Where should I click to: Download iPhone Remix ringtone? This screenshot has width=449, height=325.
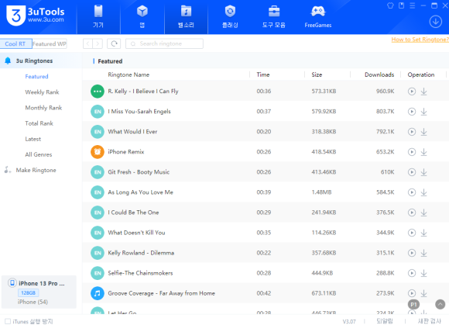423,152
